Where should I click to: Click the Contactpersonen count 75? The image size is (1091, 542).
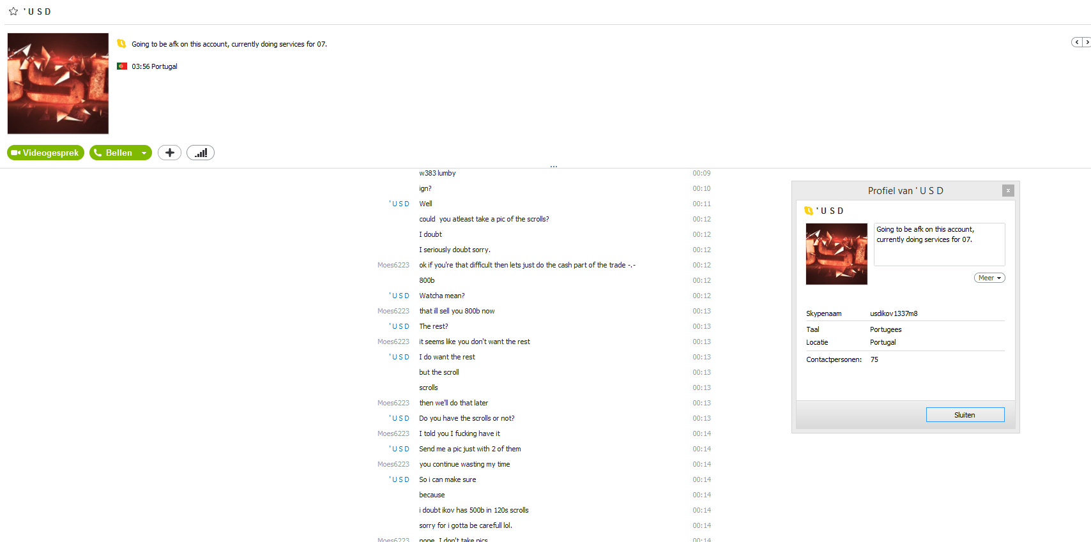pyautogui.click(x=874, y=359)
